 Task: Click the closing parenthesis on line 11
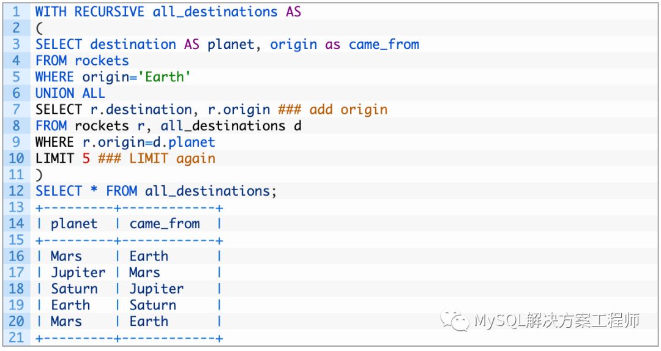(39, 175)
